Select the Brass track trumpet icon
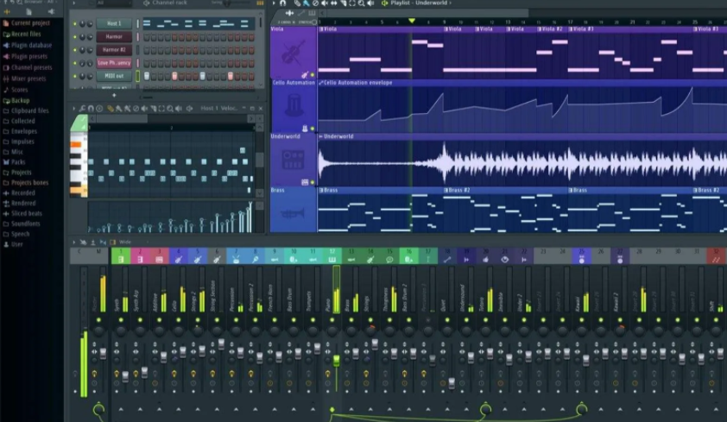The width and height of the screenshot is (727, 422). tap(293, 212)
